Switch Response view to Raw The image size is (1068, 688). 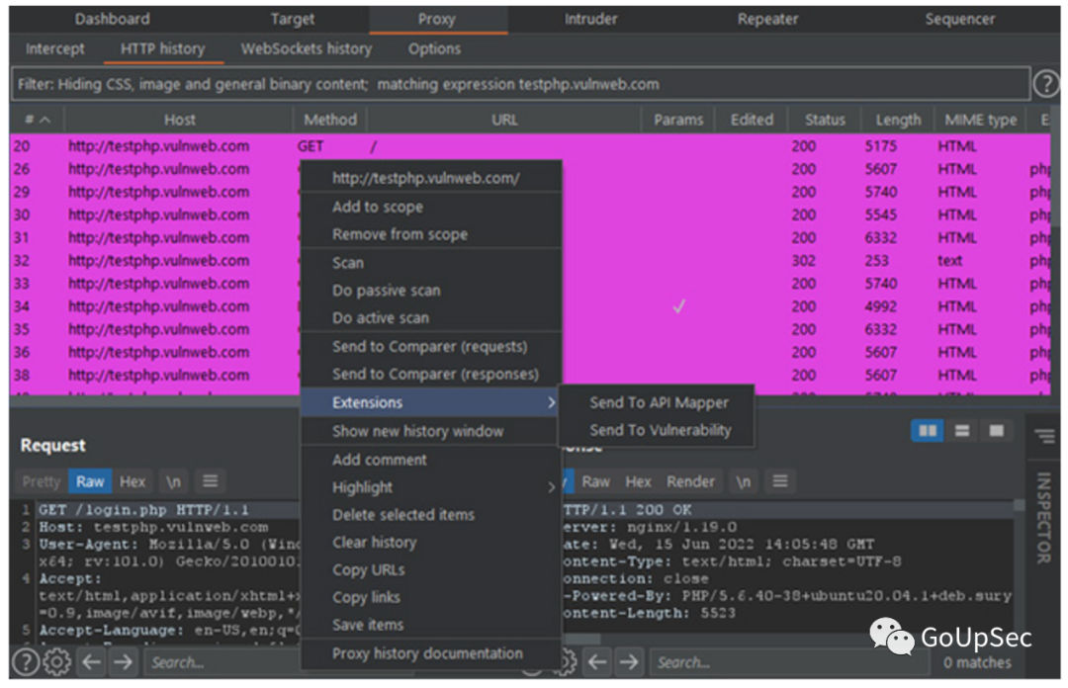[x=596, y=481]
